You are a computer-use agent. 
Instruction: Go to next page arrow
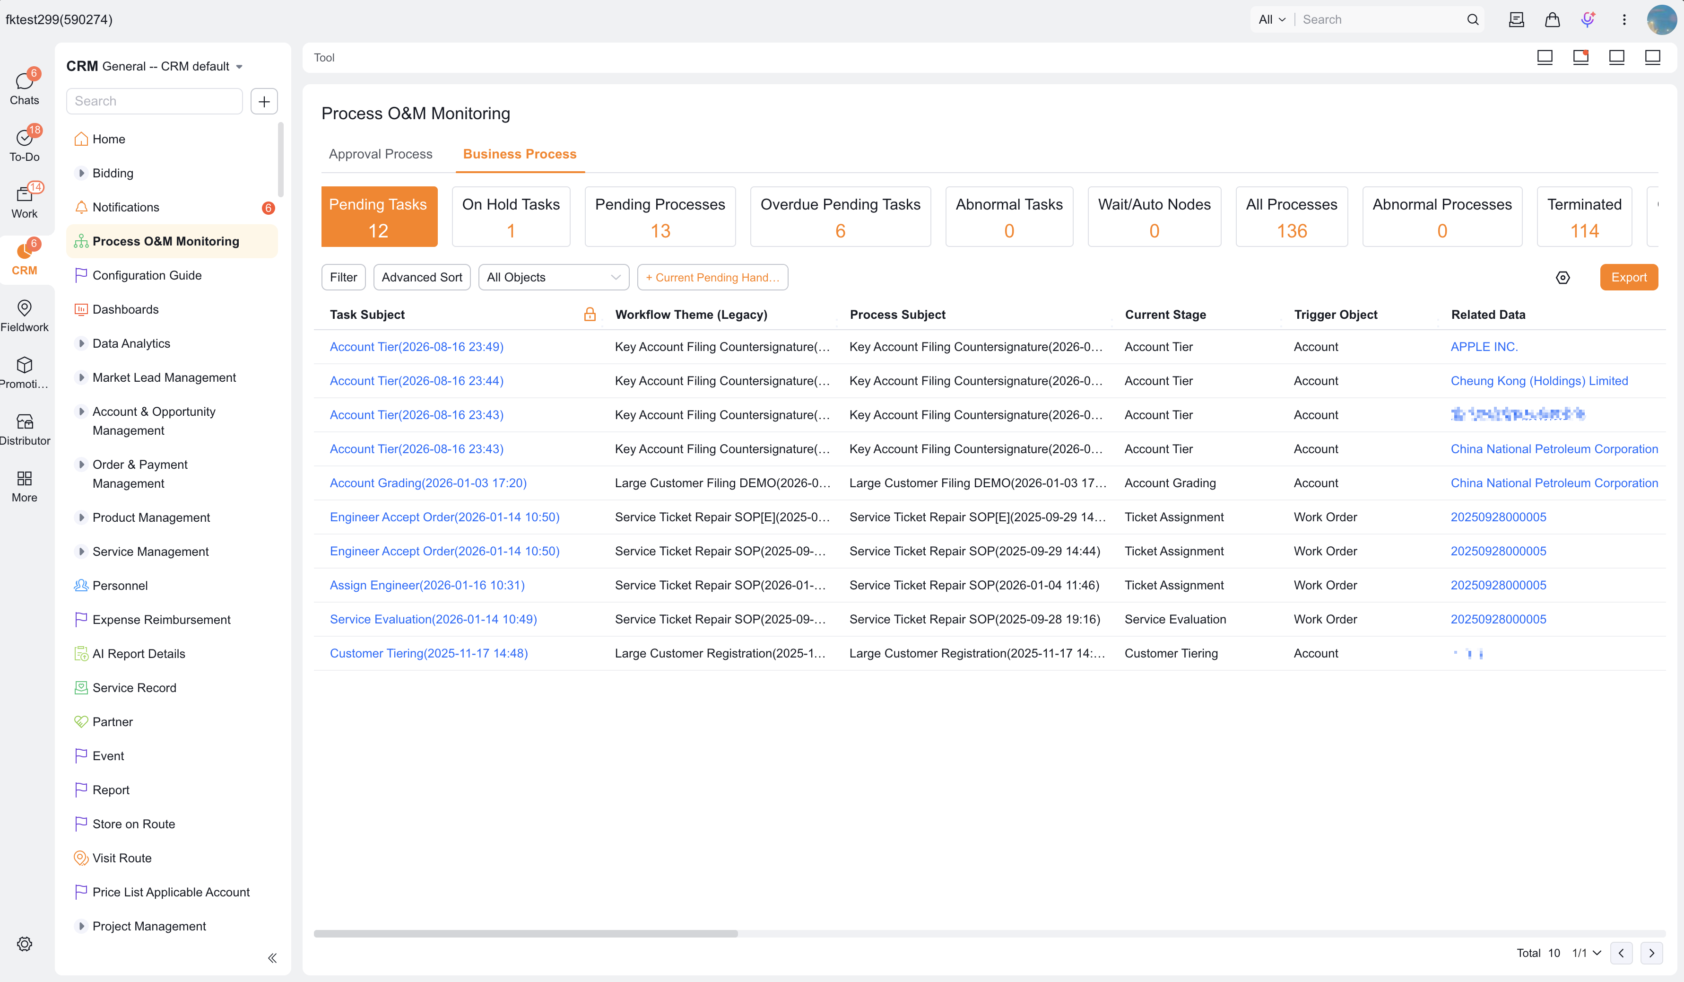(x=1652, y=953)
